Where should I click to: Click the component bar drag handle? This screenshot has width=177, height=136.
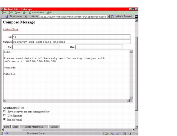click(103, 133)
